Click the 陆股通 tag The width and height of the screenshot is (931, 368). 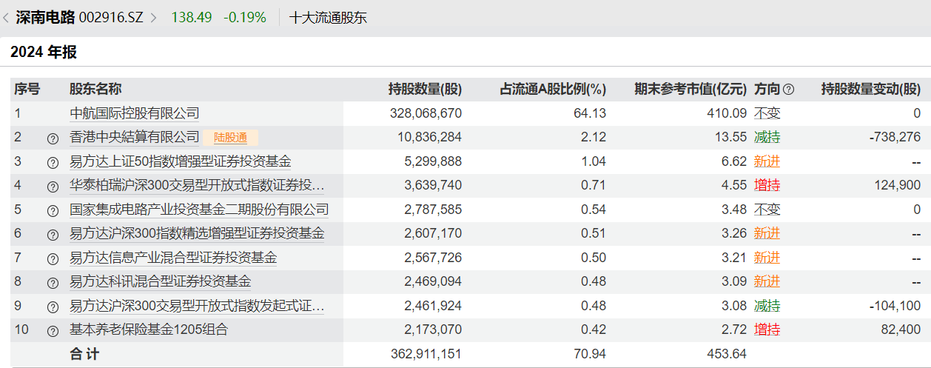pyautogui.click(x=231, y=137)
